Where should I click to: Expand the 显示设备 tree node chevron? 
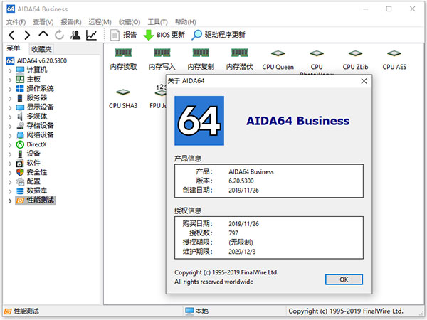click(x=10, y=108)
